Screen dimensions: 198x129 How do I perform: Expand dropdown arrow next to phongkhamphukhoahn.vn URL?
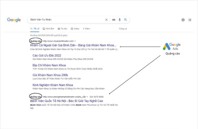click(87, 97)
